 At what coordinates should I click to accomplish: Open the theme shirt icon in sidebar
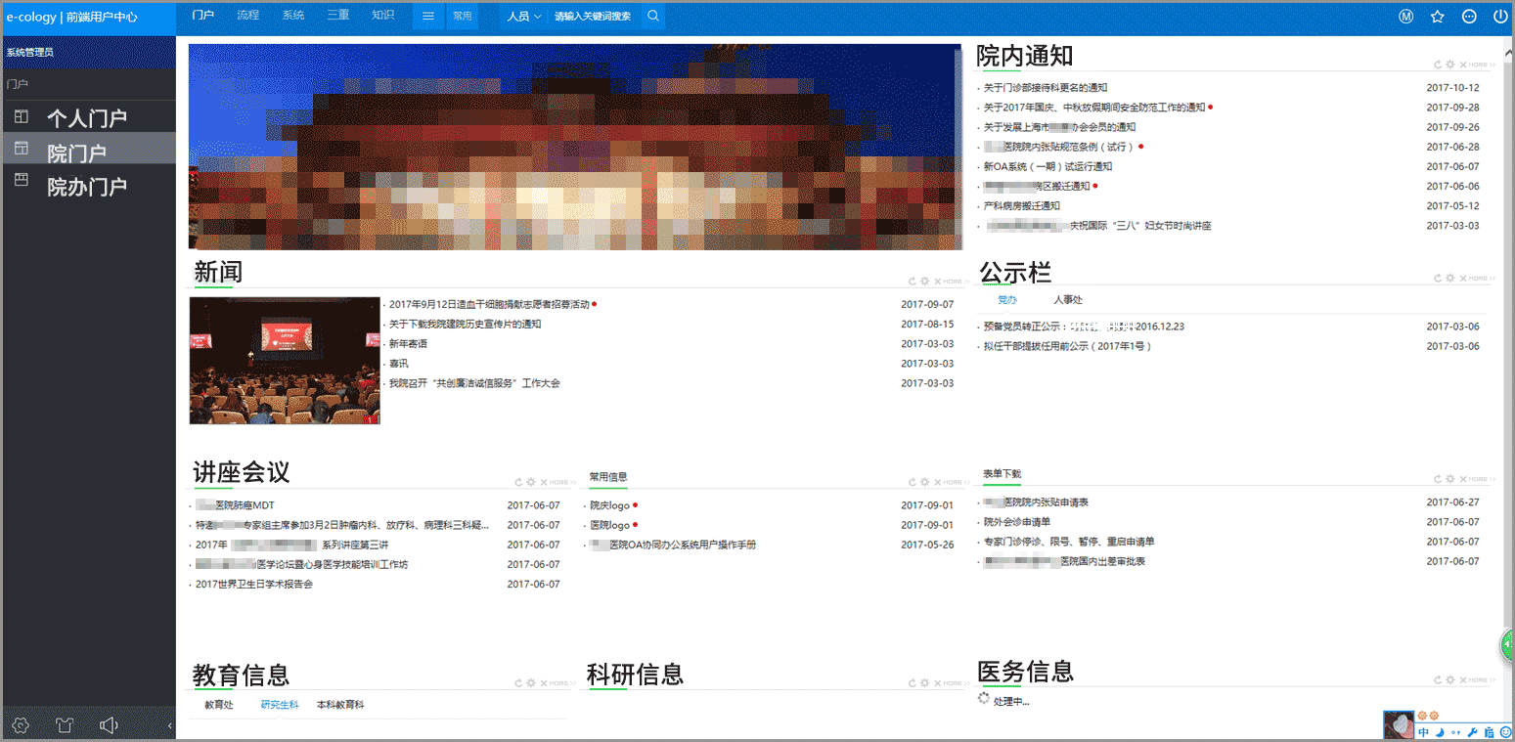point(65,725)
